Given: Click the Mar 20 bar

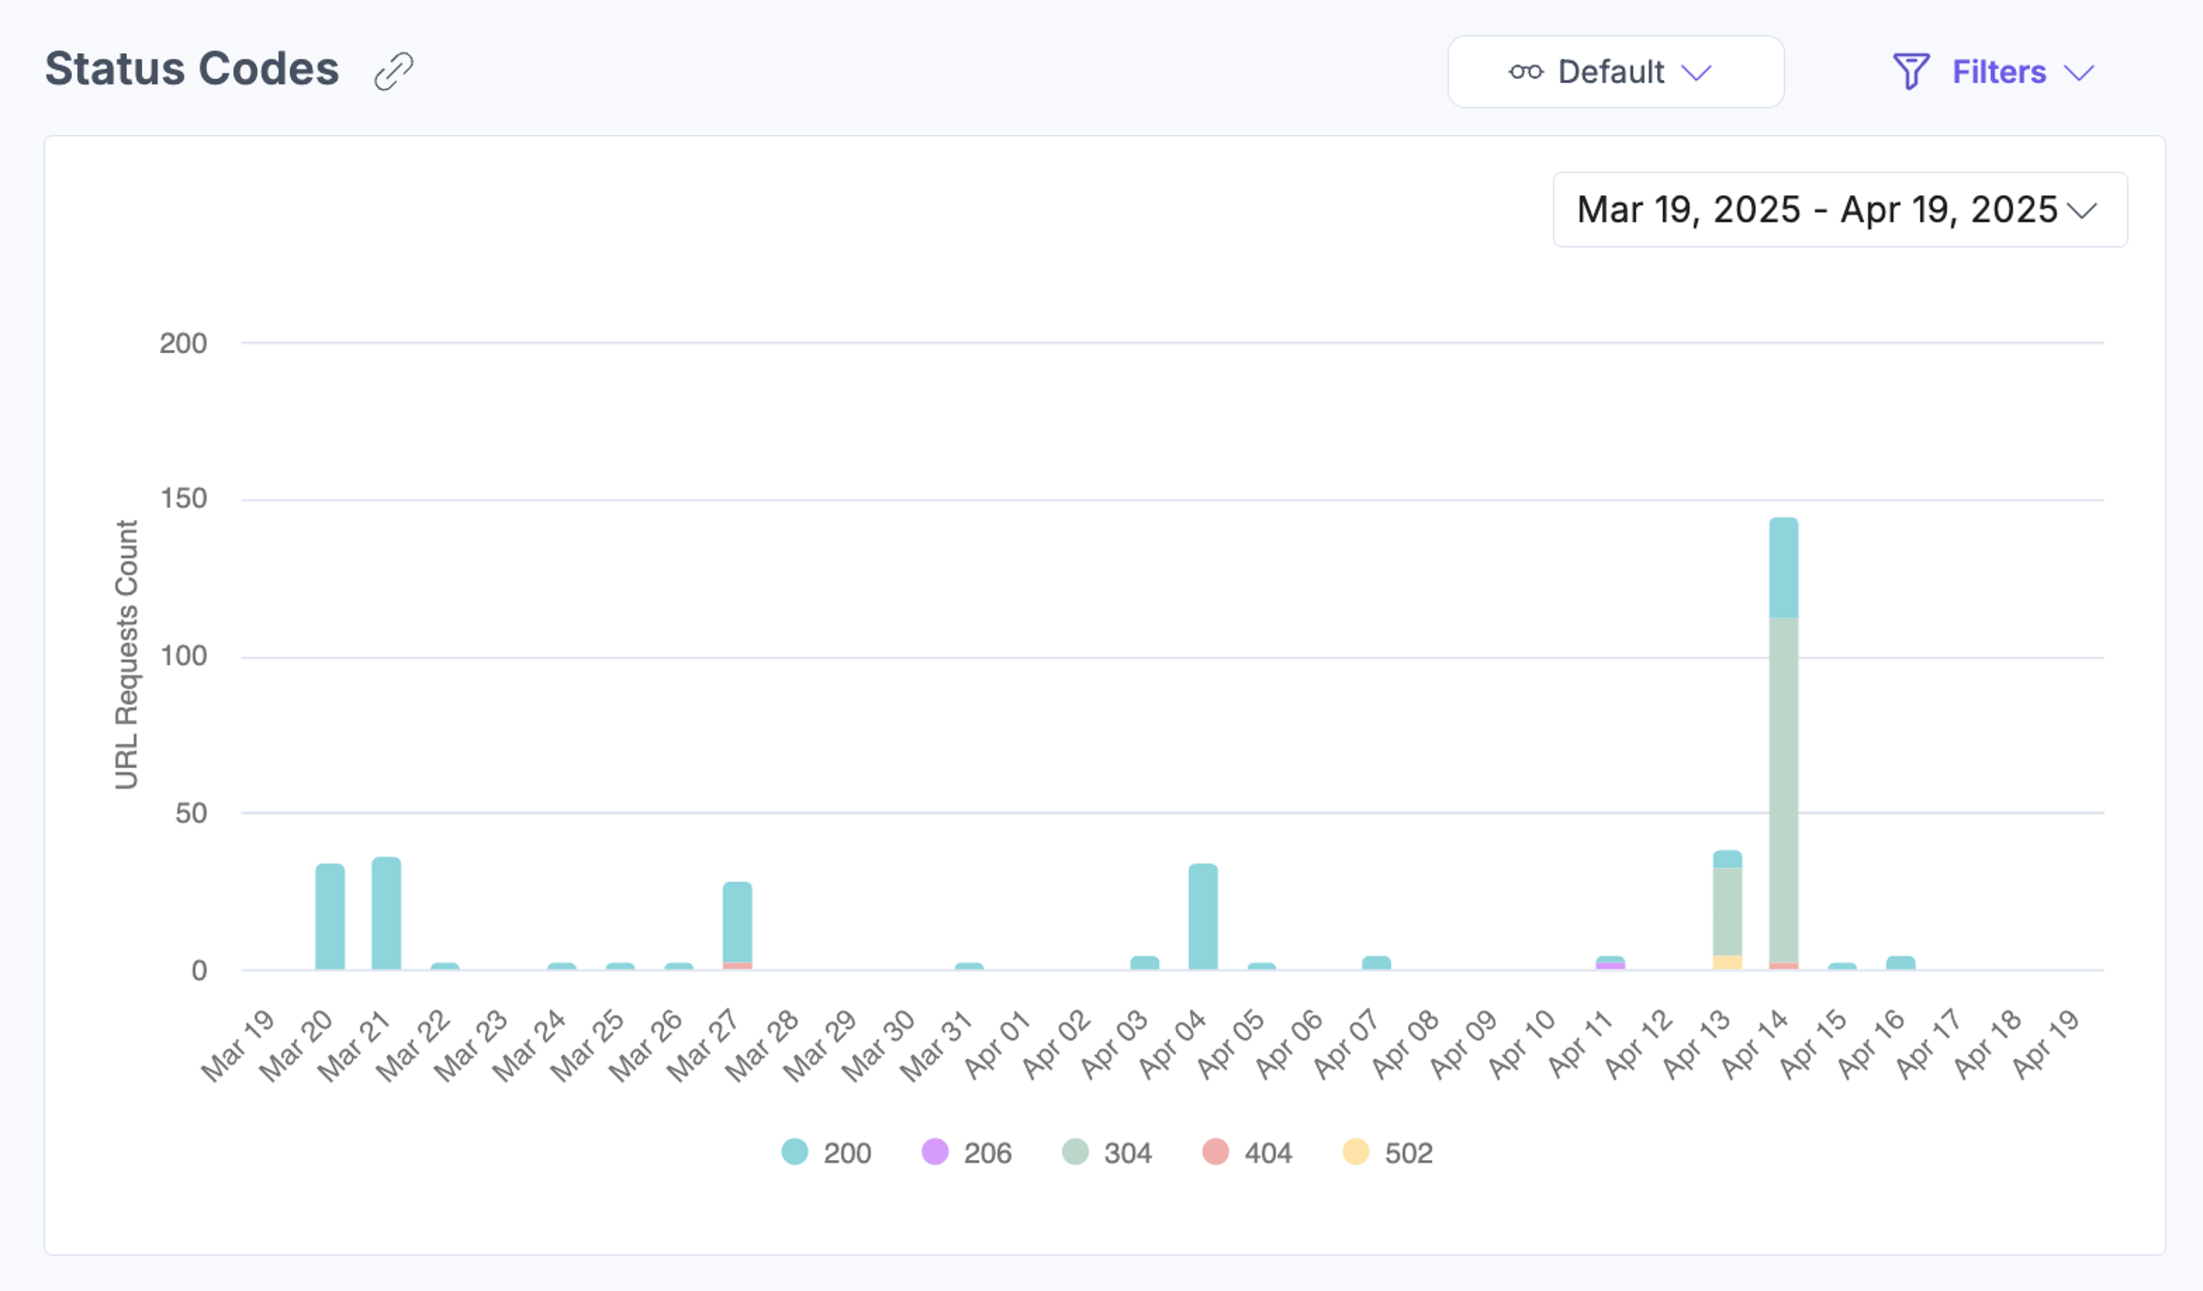Looking at the screenshot, I should point(329,916).
